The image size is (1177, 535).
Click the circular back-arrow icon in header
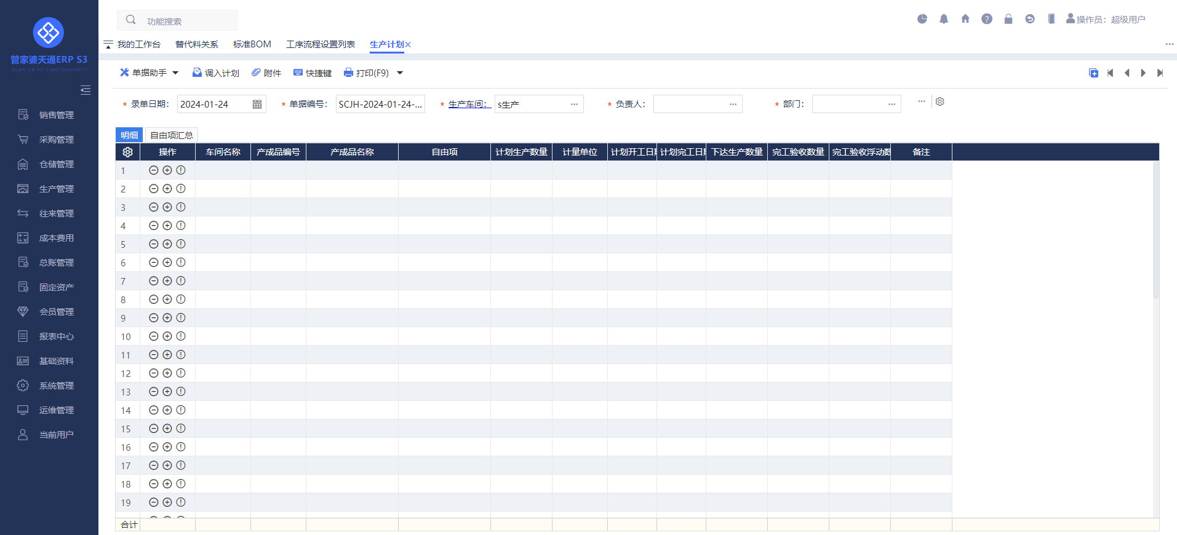click(x=1030, y=19)
